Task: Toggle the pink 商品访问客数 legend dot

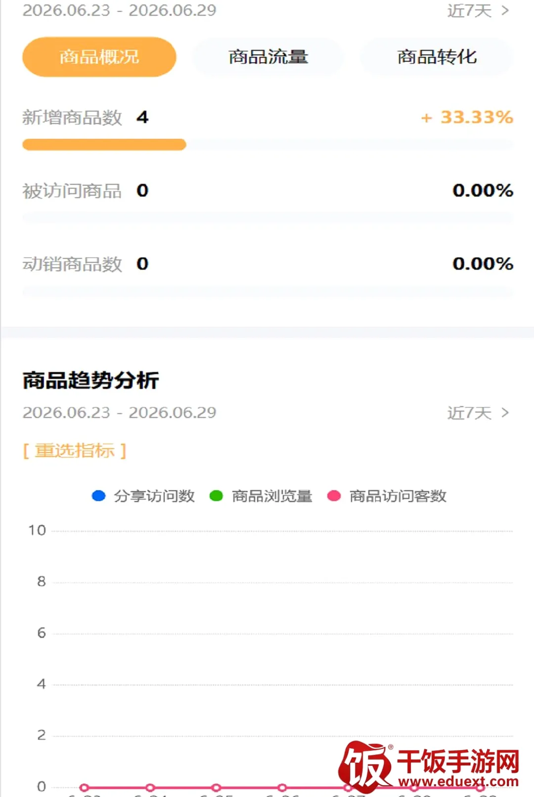Action: (x=334, y=496)
